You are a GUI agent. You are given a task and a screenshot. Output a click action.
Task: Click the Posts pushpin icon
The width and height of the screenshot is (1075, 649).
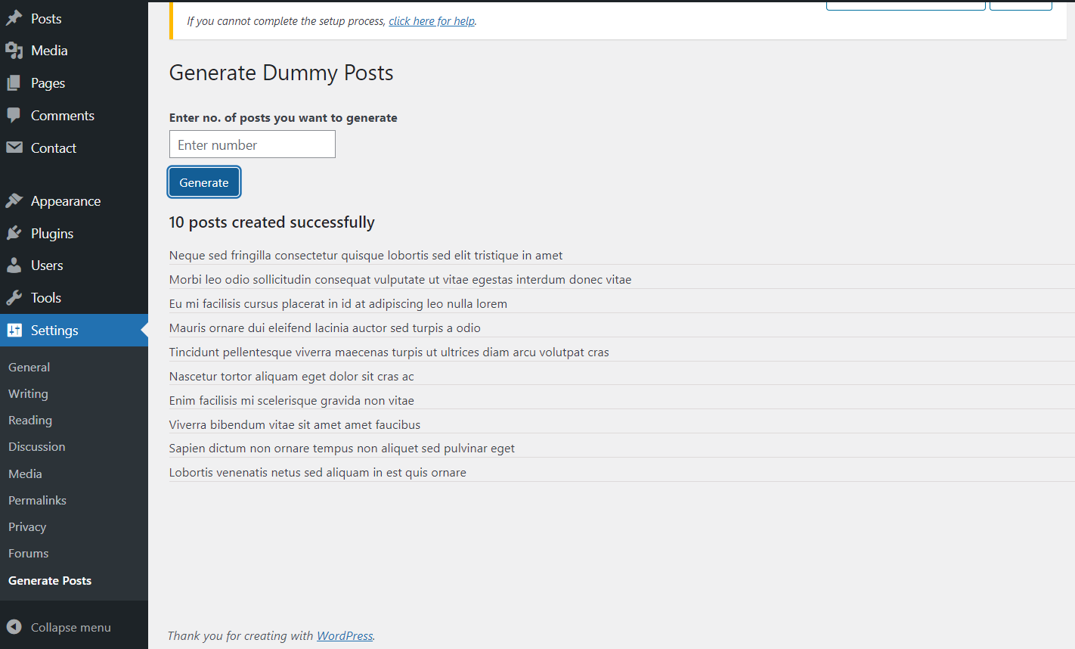14,17
